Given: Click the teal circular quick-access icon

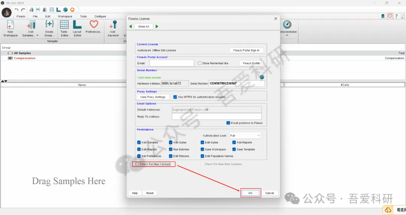Looking at the screenshot, I should tap(65, 10).
